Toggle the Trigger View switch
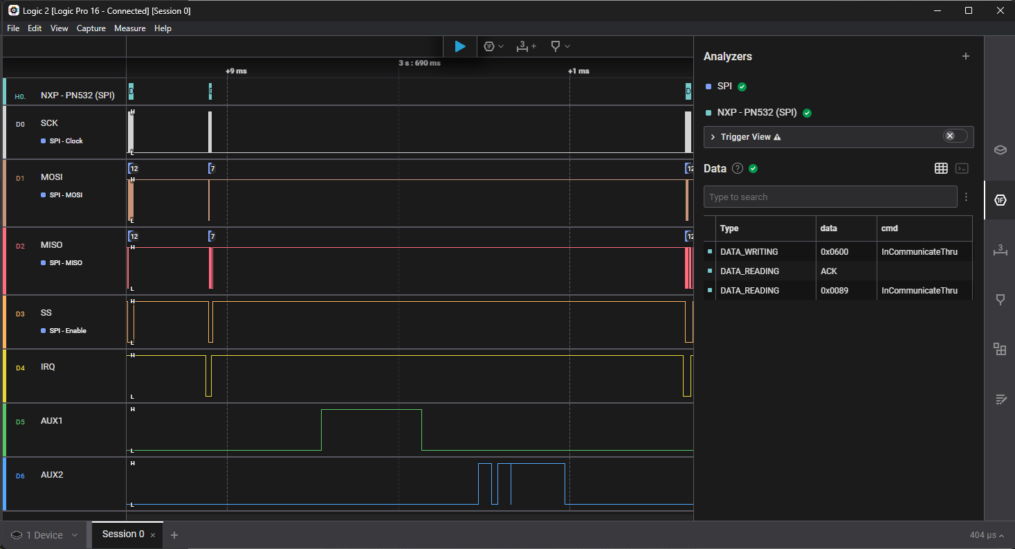 pos(955,136)
